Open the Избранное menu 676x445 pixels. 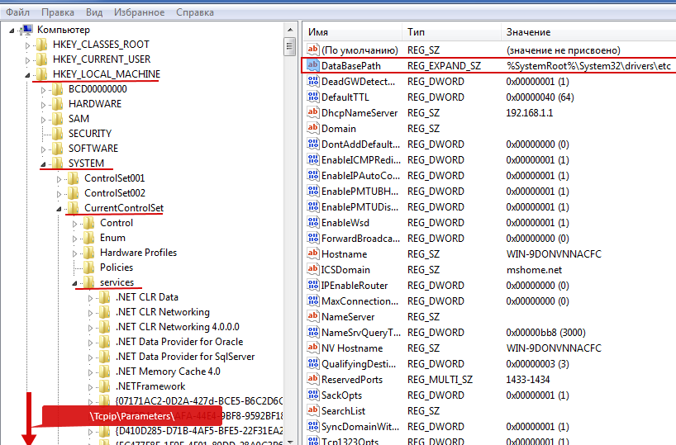tap(140, 12)
